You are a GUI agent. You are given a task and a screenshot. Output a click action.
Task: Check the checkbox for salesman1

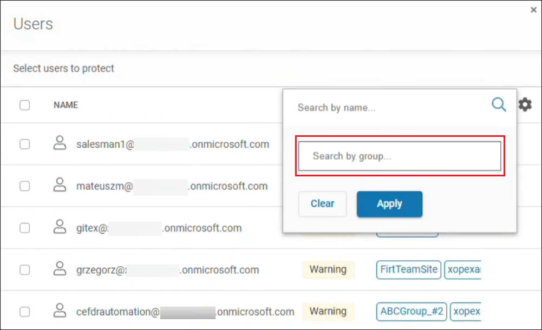(24, 144)
